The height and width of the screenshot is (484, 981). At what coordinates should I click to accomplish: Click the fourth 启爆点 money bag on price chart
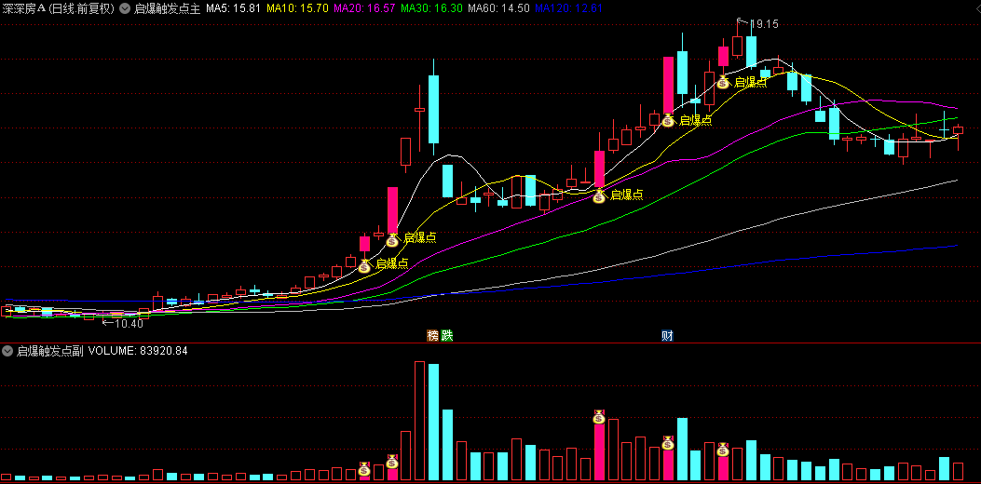tap(668, 120)
